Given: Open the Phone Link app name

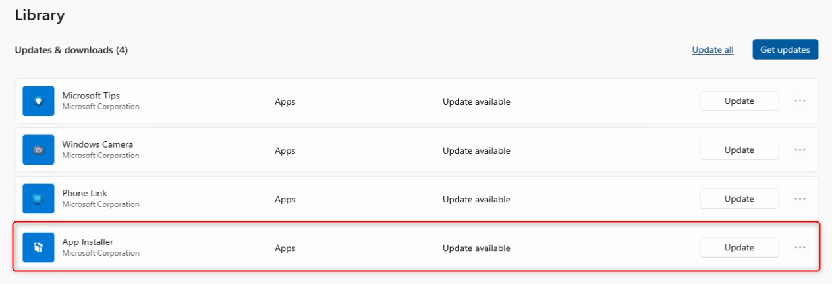Looking at the screenshot, I should click(x=84, y=193).
